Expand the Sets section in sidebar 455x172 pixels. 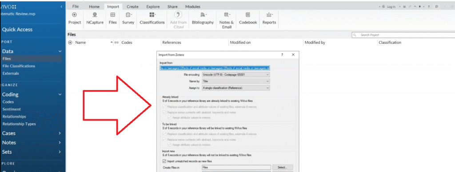[x=60, y=152]
